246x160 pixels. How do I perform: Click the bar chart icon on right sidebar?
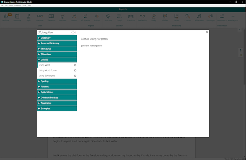tap(241, 55)
